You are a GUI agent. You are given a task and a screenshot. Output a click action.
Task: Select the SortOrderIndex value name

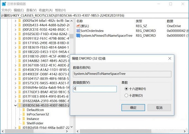pos(92,31)
